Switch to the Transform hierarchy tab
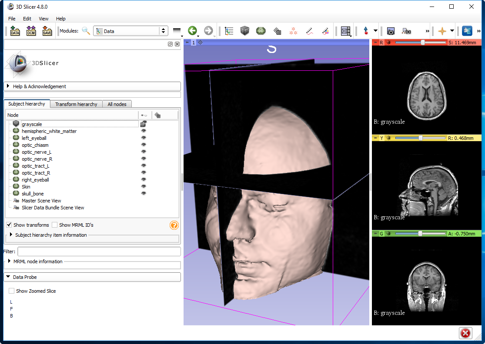 pyautogui.click(x=76, y=104)
